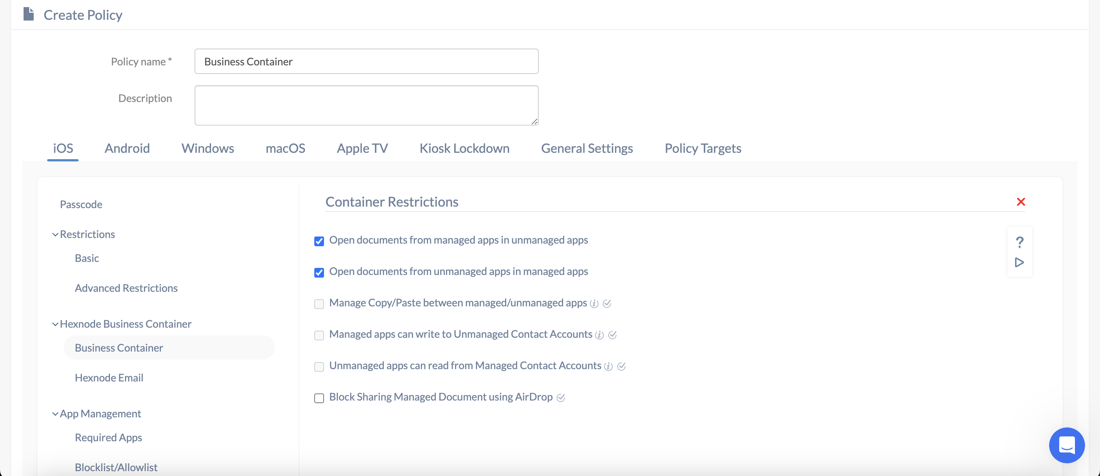Play the tutorial video icon

coord(1019,262)
